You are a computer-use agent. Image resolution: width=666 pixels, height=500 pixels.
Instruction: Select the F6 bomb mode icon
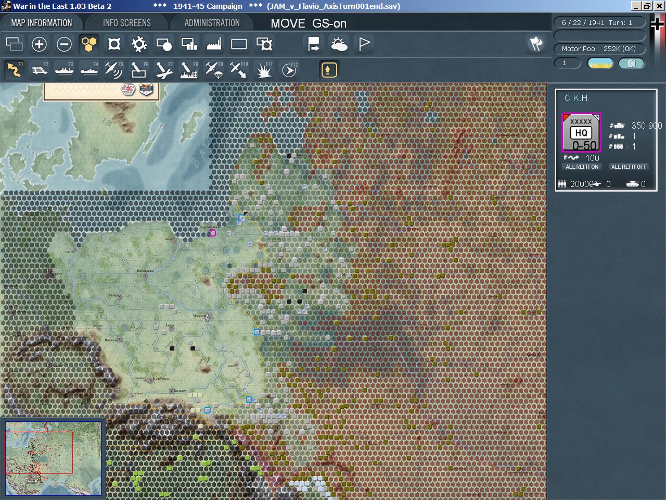[x=139, y=70]
